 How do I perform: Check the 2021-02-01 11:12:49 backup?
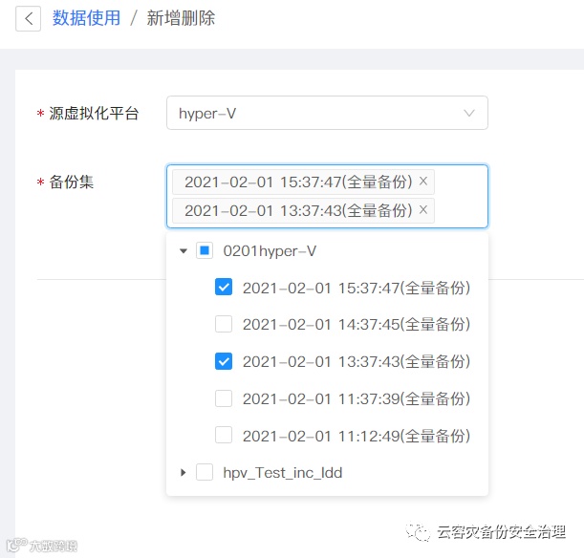tap(224, 435)
